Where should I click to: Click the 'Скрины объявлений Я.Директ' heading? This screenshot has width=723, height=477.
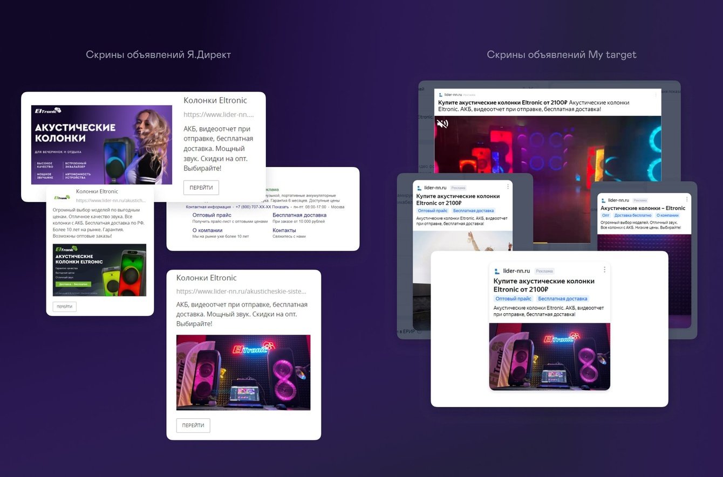tap(158, 54)
